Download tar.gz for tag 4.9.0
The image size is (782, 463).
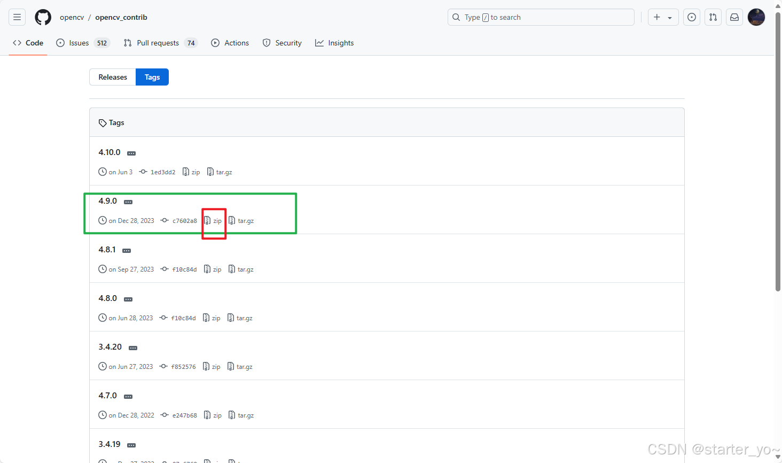pyautogui.click(x=241, y=221)
